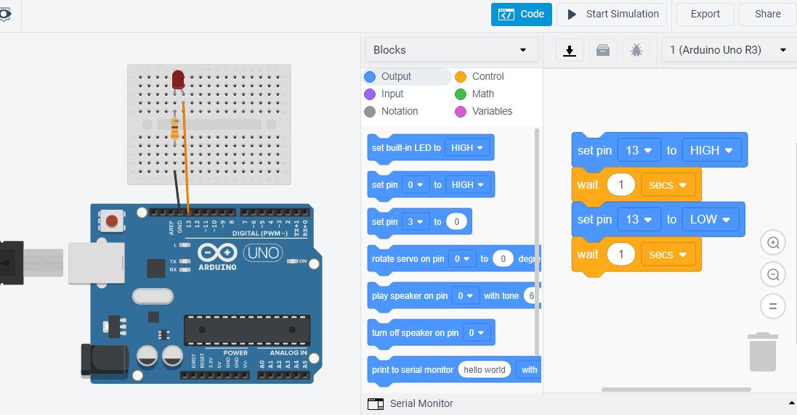Expand the HIGH dropdown in first set pin block

click(x=711, y=150)
